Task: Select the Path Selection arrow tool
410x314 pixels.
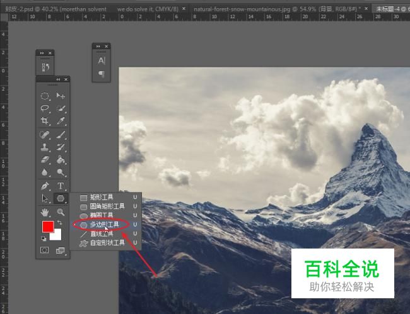Action: 45,198
